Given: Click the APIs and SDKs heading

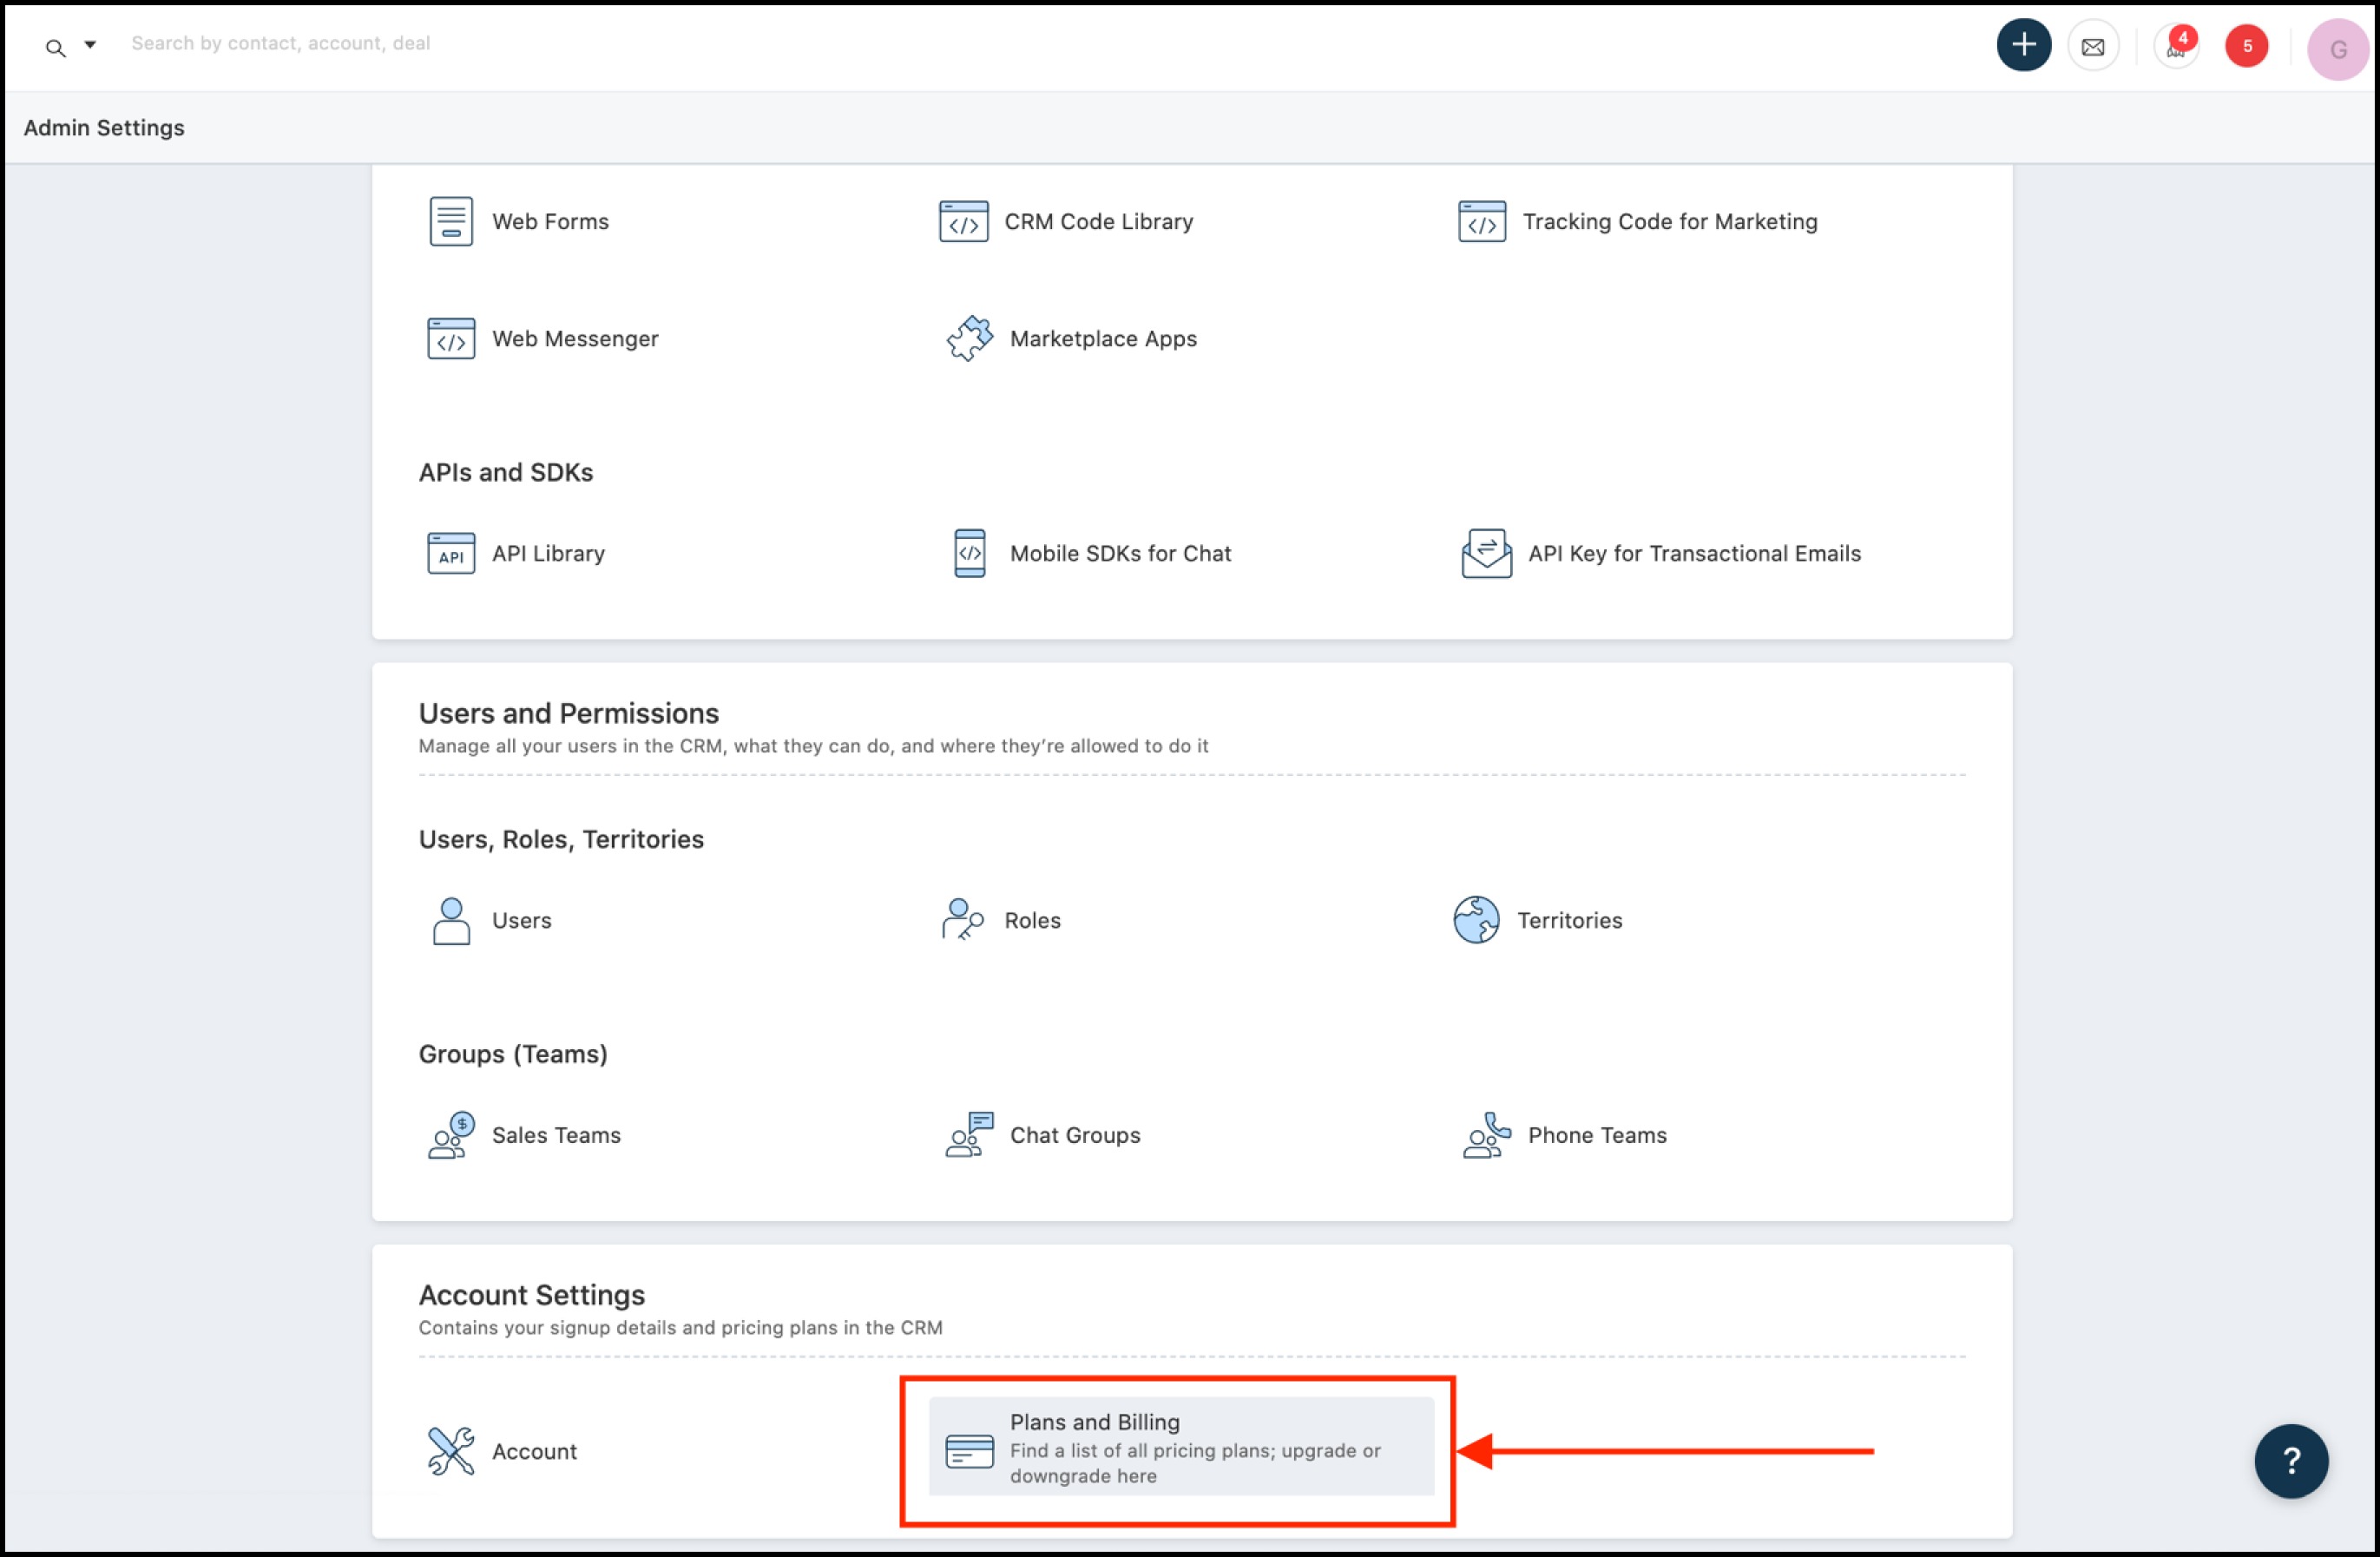Looking at the screenshot, I should point(505,472).
